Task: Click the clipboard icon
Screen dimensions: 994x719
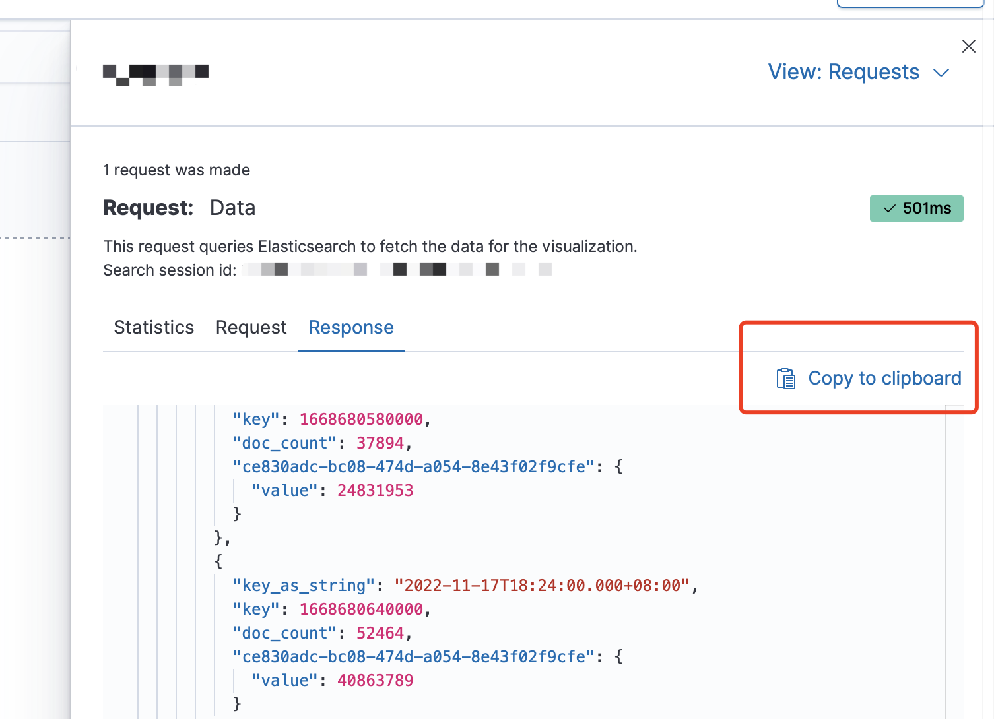Action: [785, 379]
